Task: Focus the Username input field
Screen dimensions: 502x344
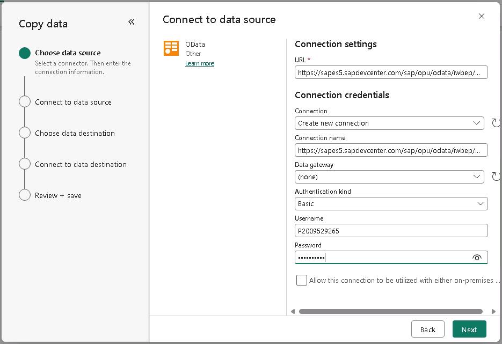Action: coord(391,231)
